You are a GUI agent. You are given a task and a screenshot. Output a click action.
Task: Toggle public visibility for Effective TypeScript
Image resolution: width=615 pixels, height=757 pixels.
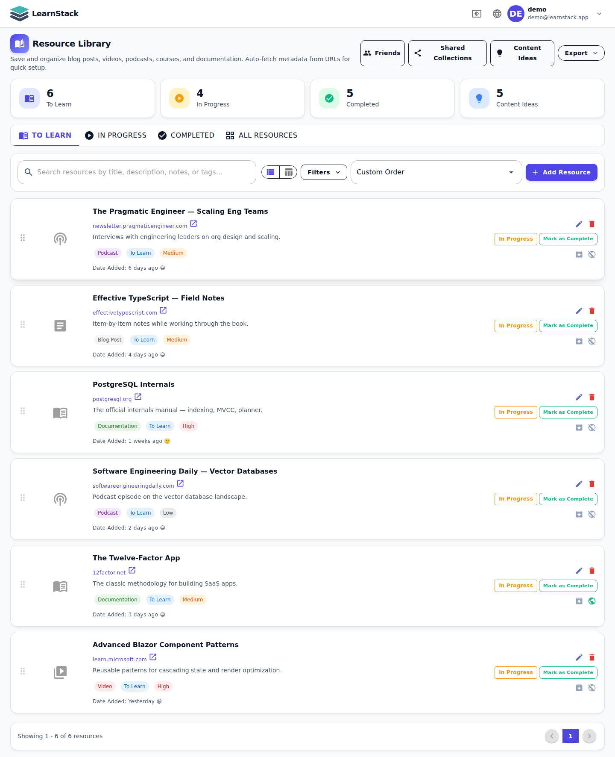point(592,341)
